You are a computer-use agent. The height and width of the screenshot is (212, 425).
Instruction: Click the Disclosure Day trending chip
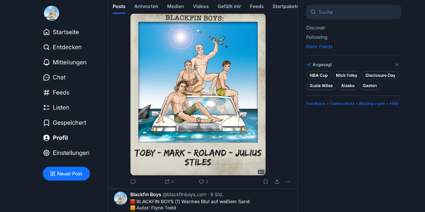pyautogui.click(x=380, y=75)
